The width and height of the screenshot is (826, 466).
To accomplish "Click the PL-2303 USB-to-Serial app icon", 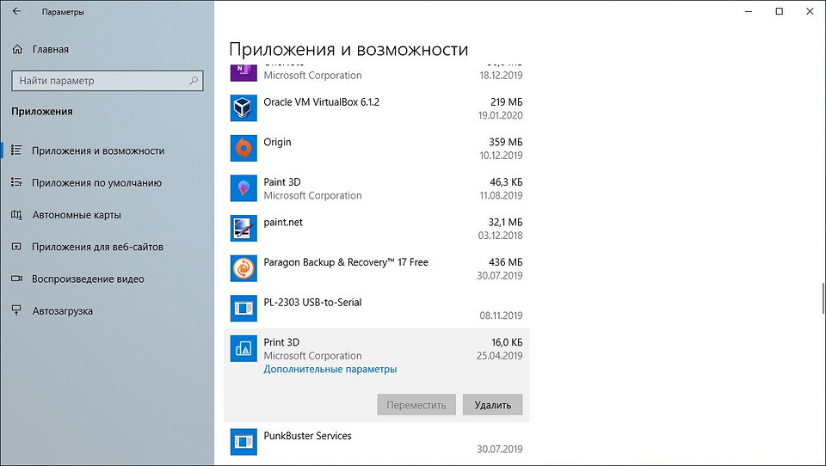I will [243, 308].
